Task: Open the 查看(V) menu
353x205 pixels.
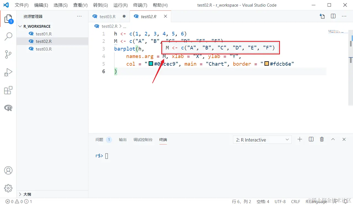Action: click(80, 5)
